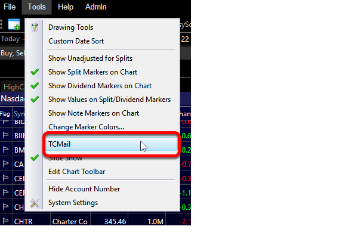Toggle Show Dividend Markers on Chart
The height and width of the screenshot is (248, 364).
pyautogui.click(x=100, y=86)
